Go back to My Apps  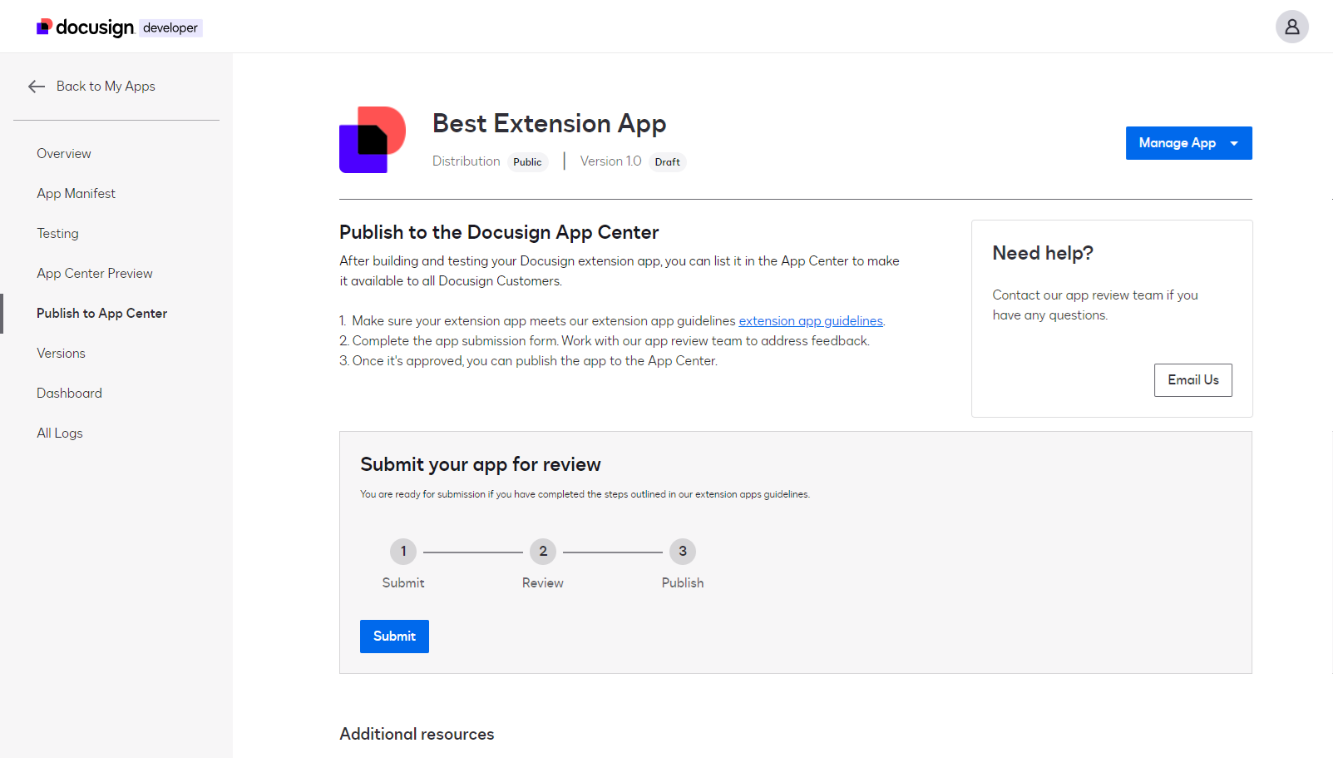(106, 87)
